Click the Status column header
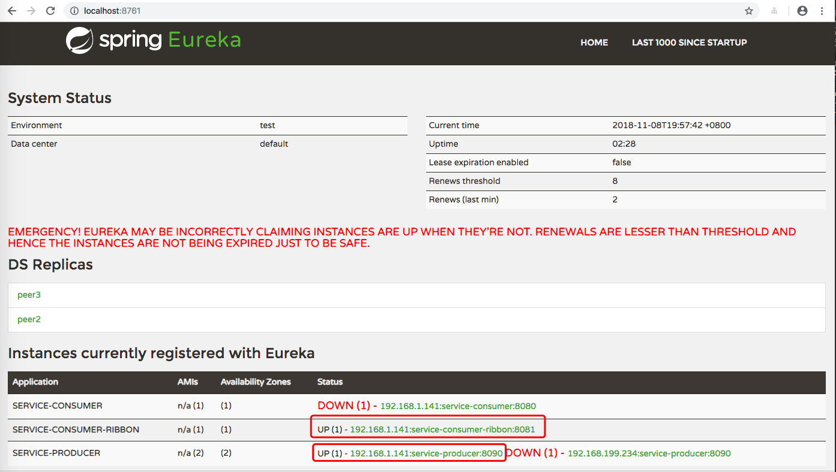Image resolution: width=836 pixels, height=472 pixels. (330, 382)
